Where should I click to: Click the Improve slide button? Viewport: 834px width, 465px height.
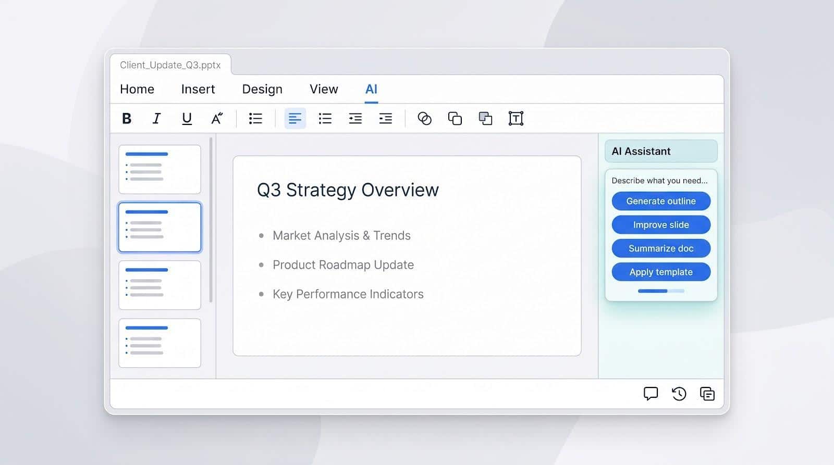coord(661,225)
